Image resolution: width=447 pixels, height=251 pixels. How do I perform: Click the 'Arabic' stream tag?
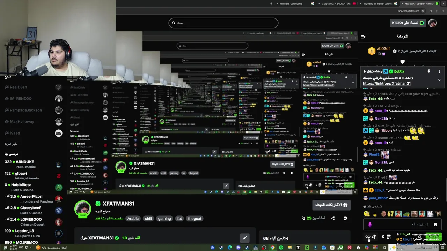[133, 219]
